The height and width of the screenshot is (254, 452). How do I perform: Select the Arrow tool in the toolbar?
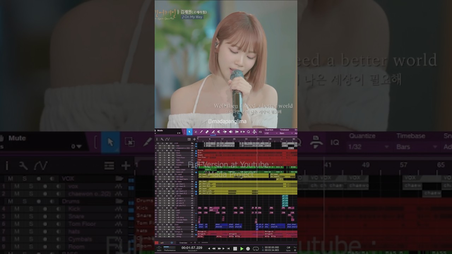(x=190, y=132)
